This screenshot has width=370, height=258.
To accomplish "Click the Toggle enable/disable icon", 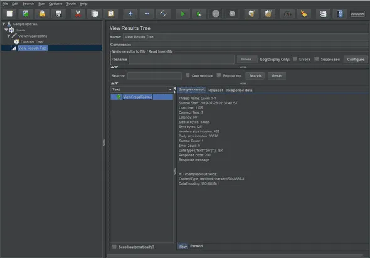I will (x=163, y=14).
